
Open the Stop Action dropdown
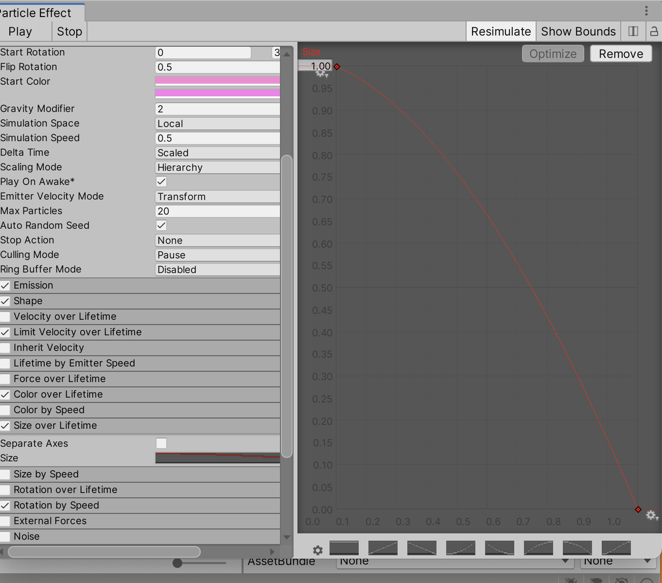[x=218, y=240]
